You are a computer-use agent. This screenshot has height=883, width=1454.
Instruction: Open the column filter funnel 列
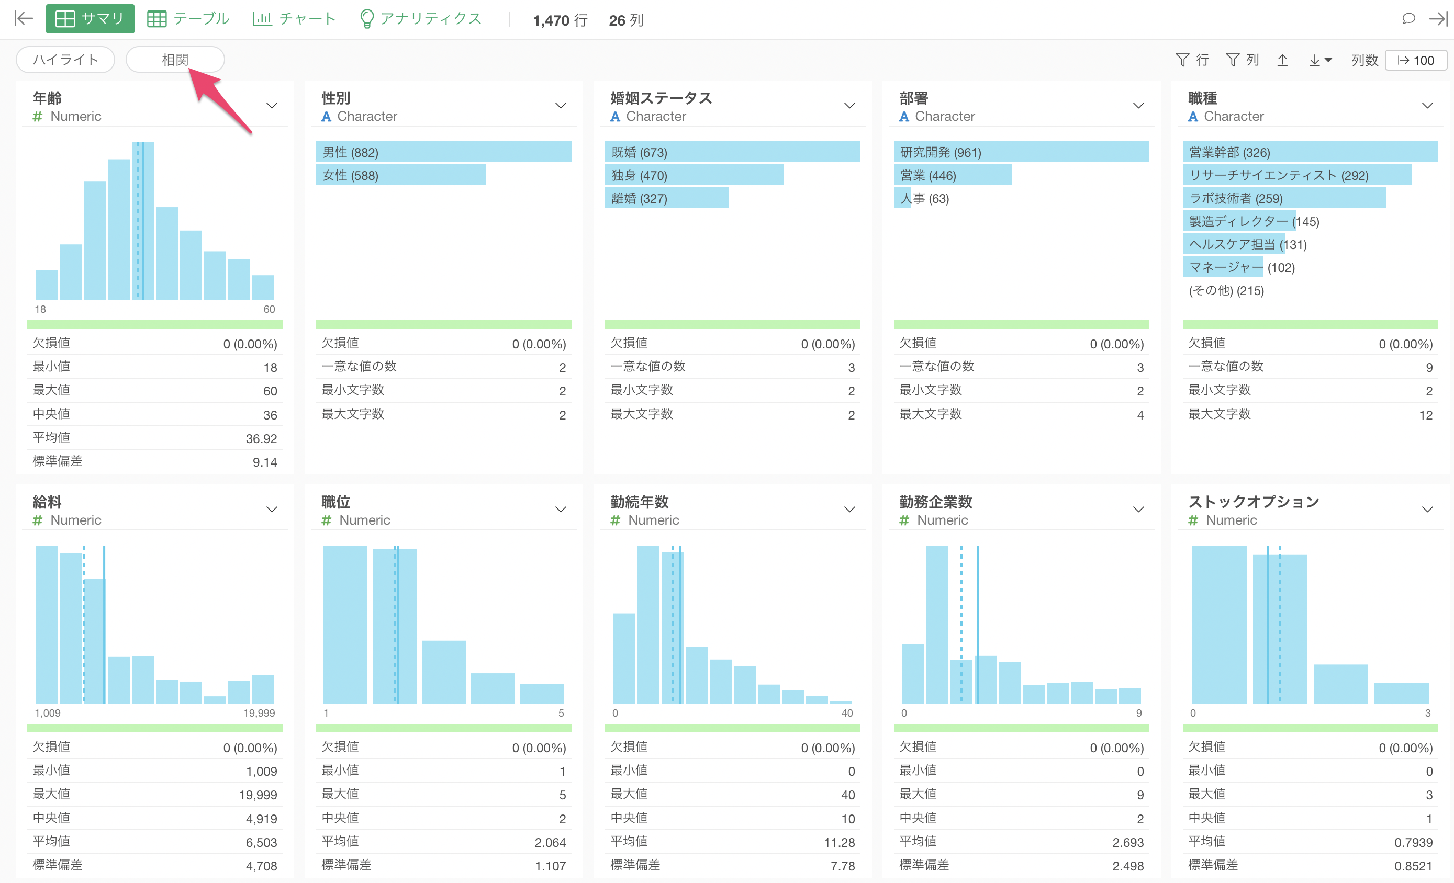(1242, 60)
